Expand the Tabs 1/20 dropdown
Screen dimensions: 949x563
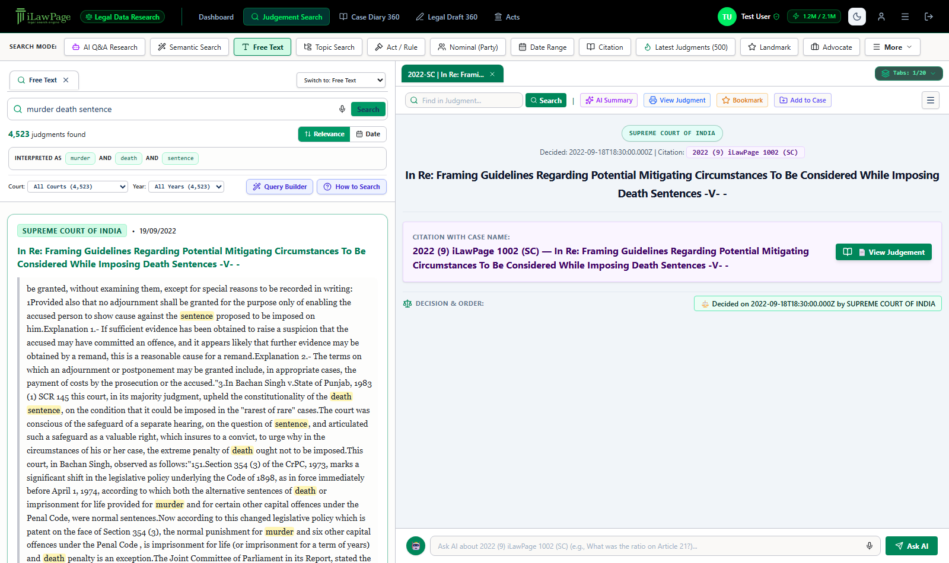909,73
